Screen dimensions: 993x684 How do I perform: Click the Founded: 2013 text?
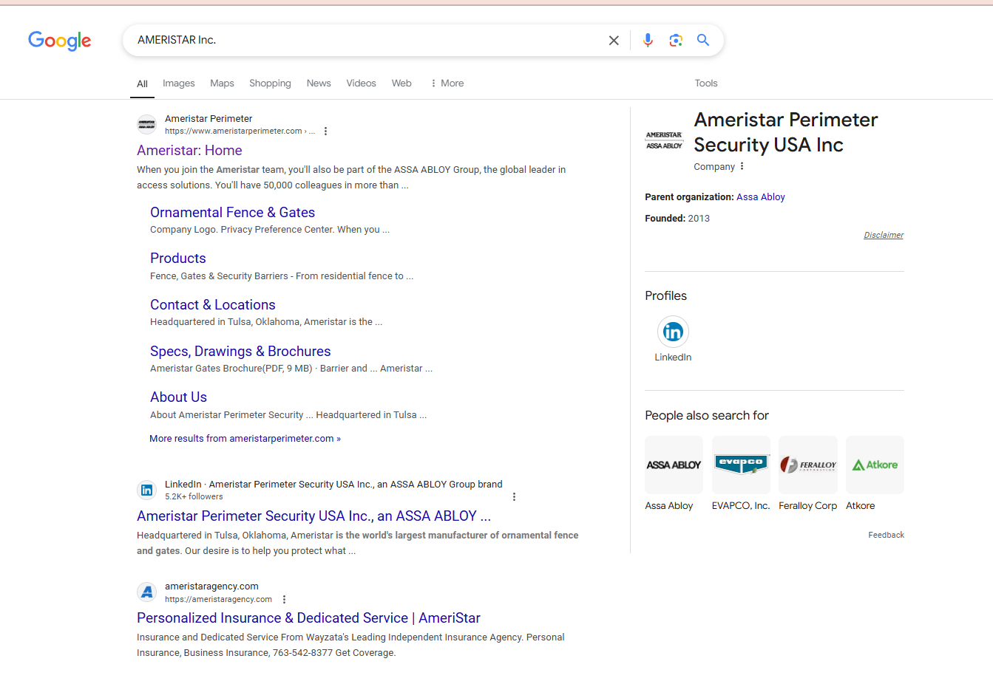point(677,219)
